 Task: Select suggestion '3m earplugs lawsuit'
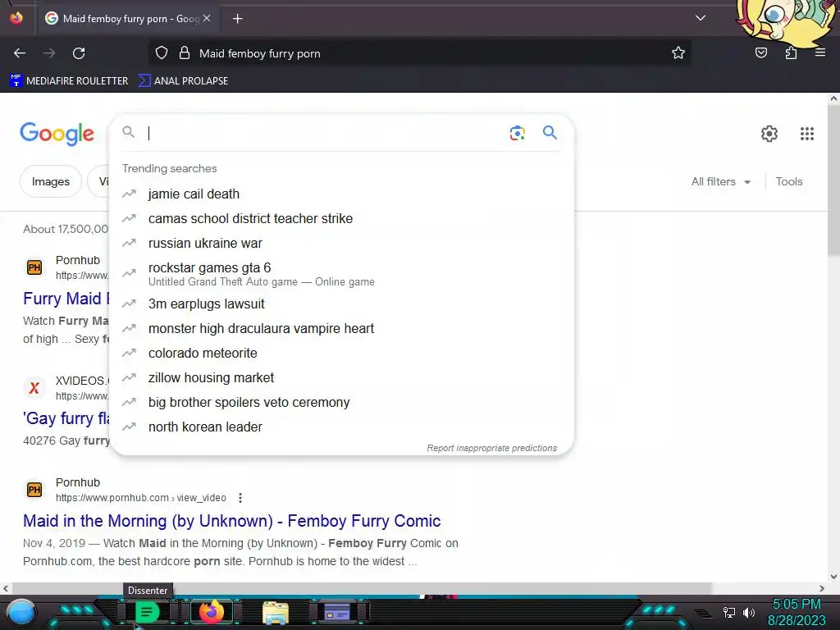[x=341, y=304]
